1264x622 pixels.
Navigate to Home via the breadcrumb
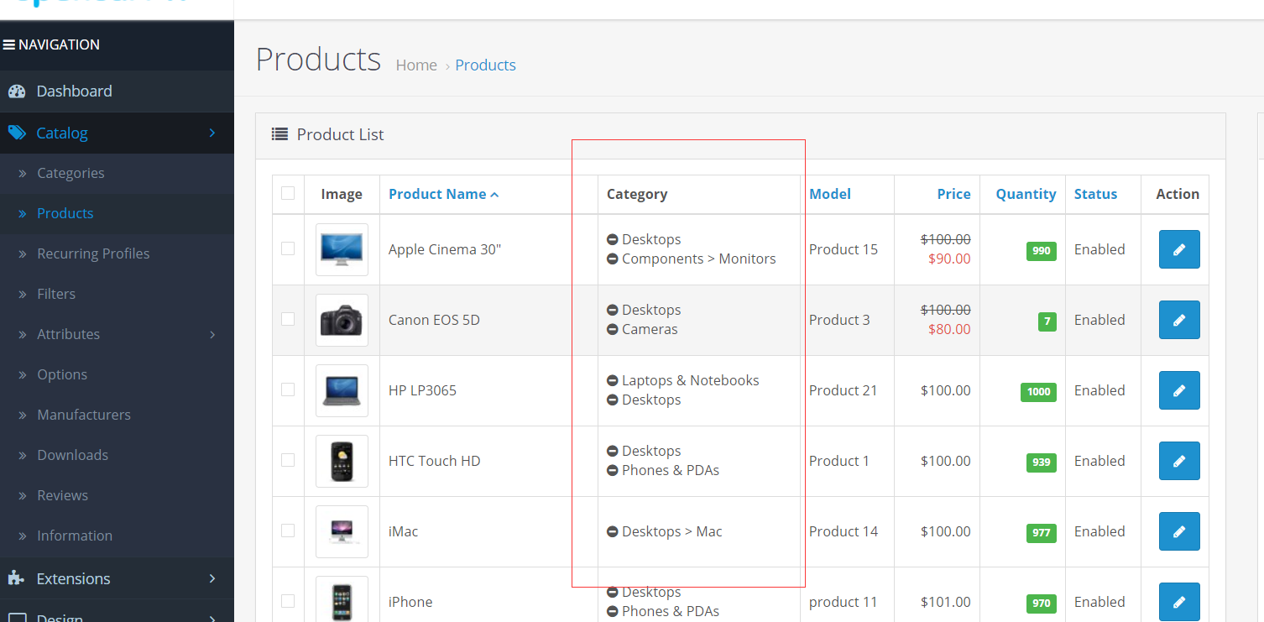click(416, 65)
